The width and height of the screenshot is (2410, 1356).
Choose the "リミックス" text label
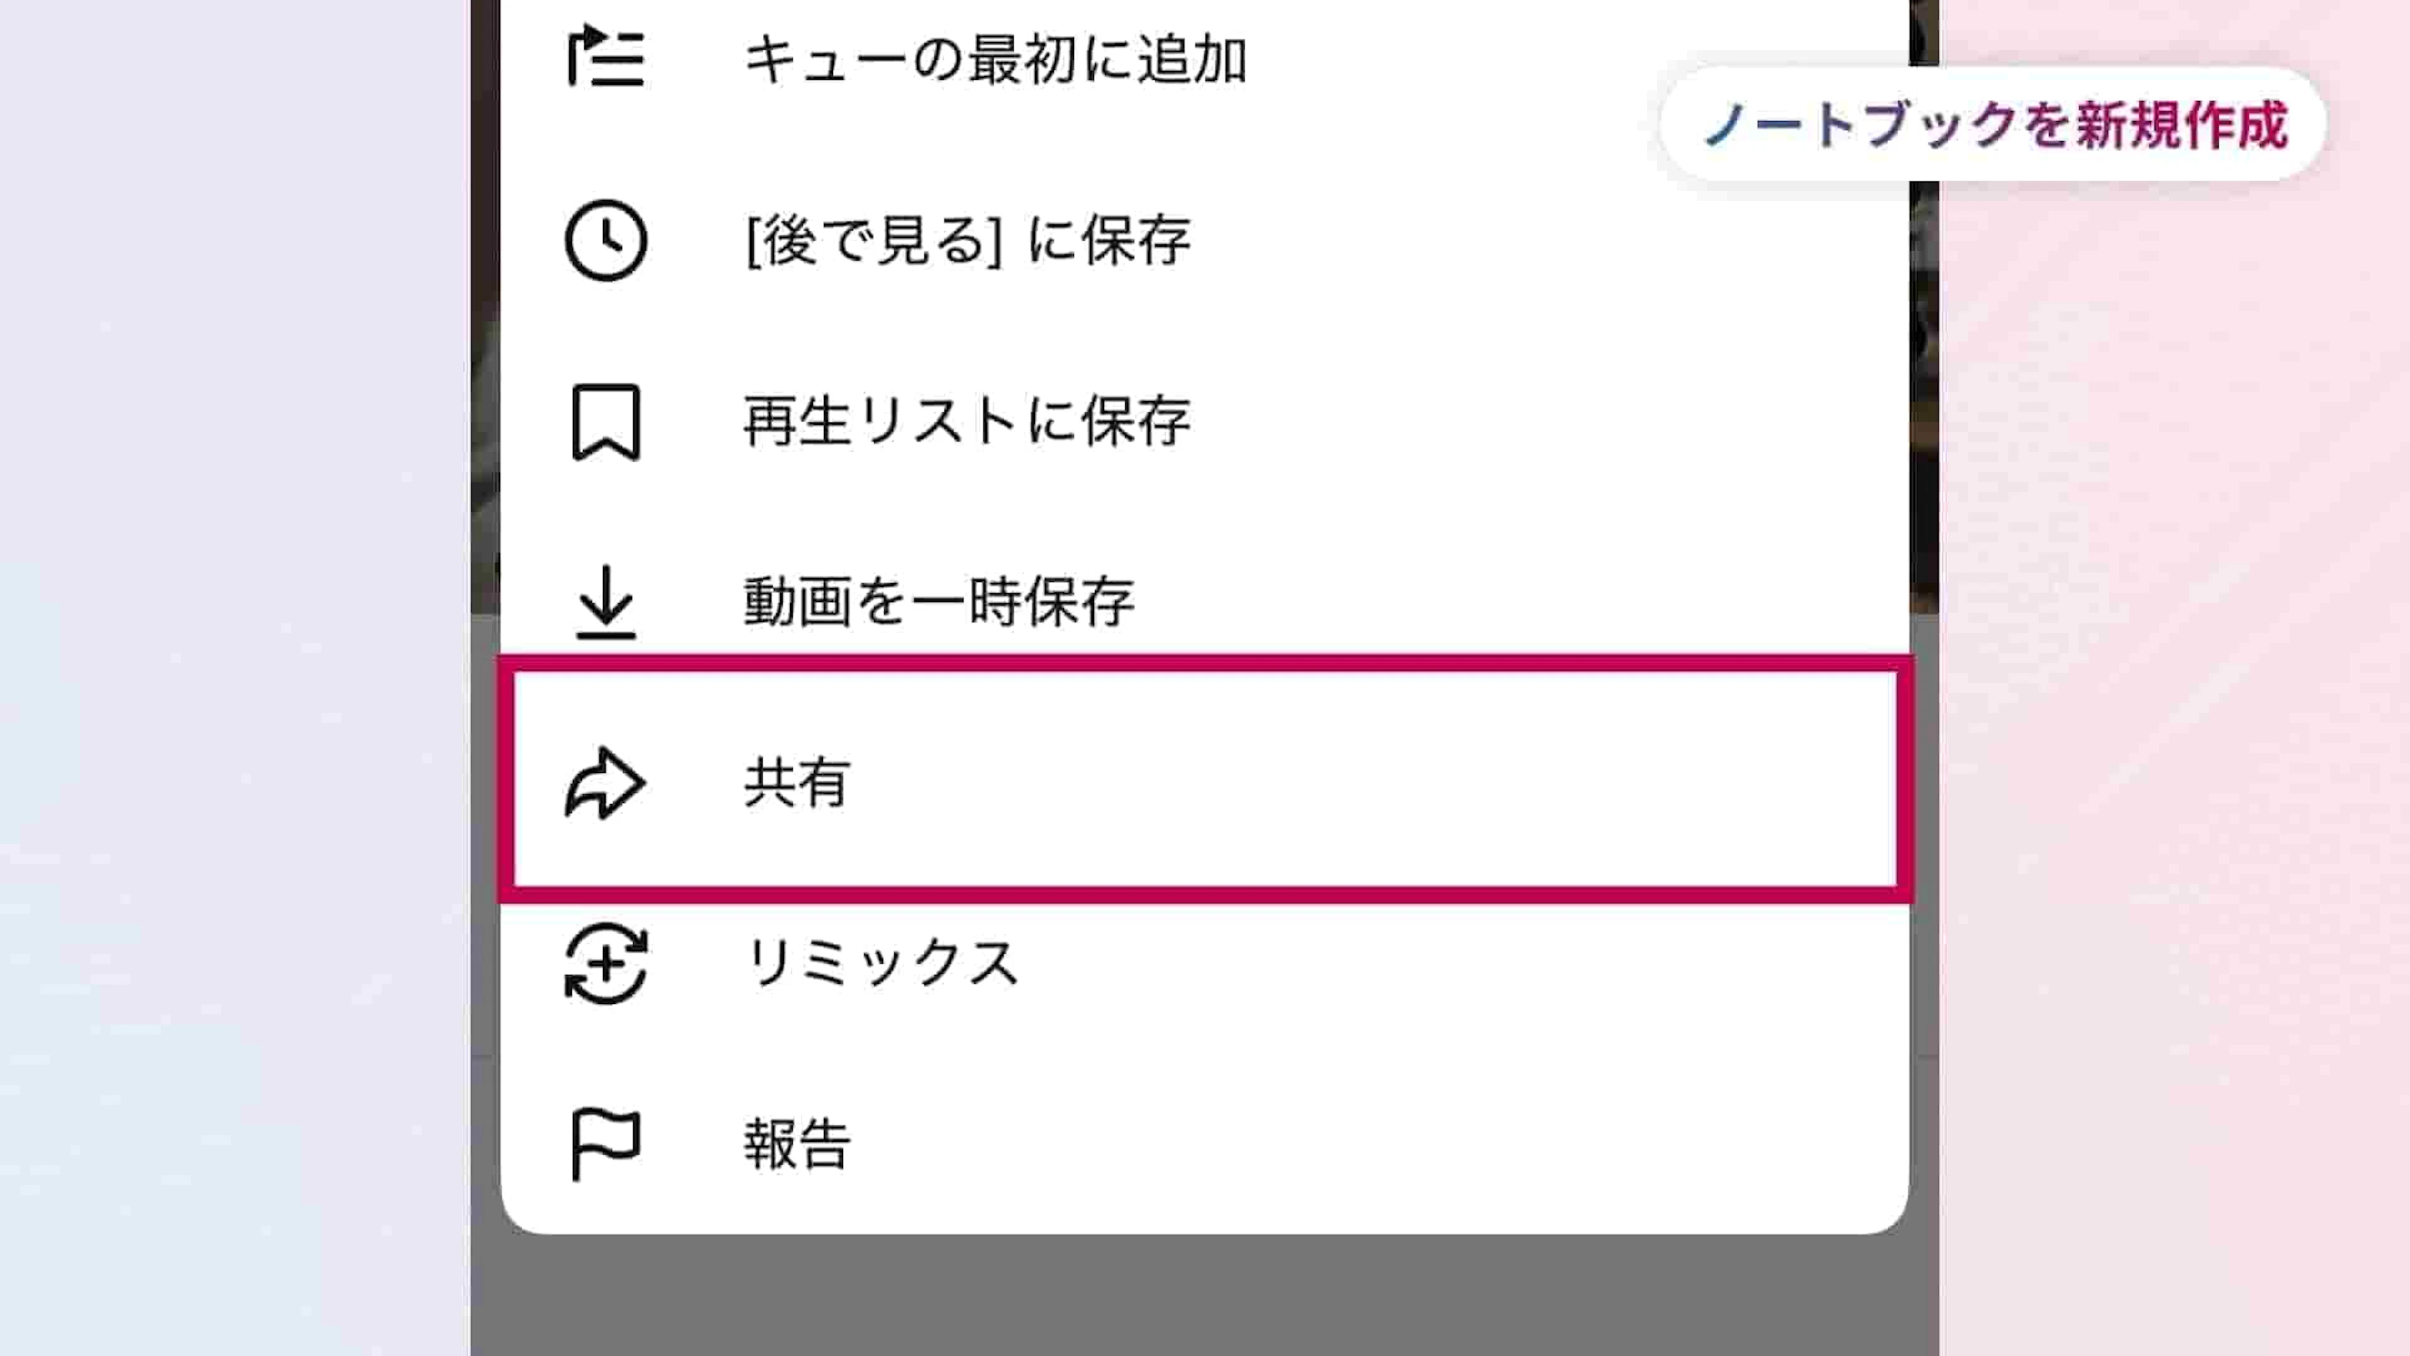881,963
